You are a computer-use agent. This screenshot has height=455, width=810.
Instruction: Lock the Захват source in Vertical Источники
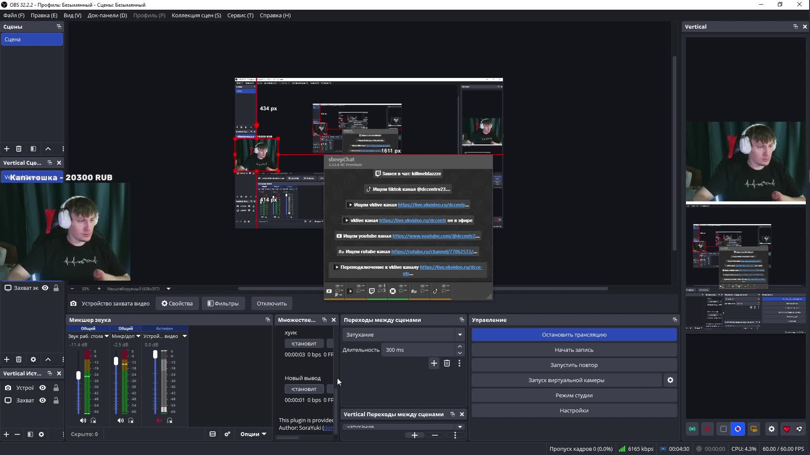(x=56, y=400)
